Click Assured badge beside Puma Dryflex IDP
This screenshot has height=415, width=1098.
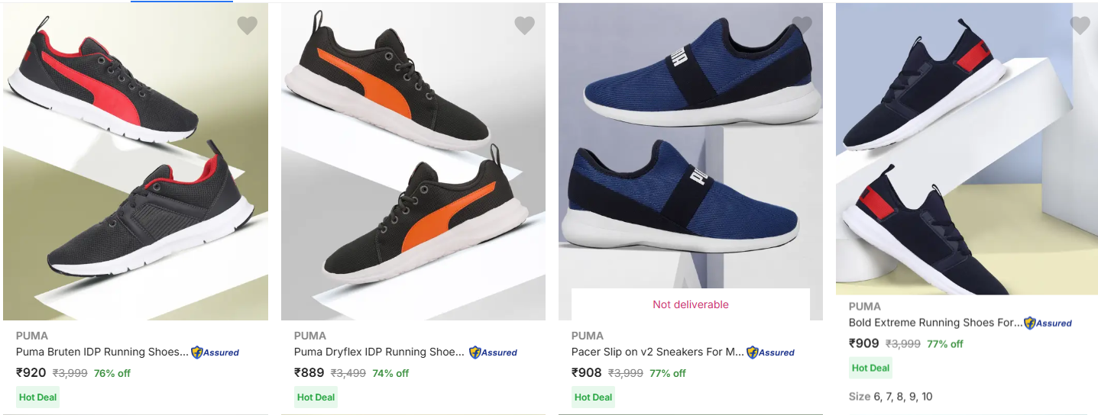[x=493, y=352]
